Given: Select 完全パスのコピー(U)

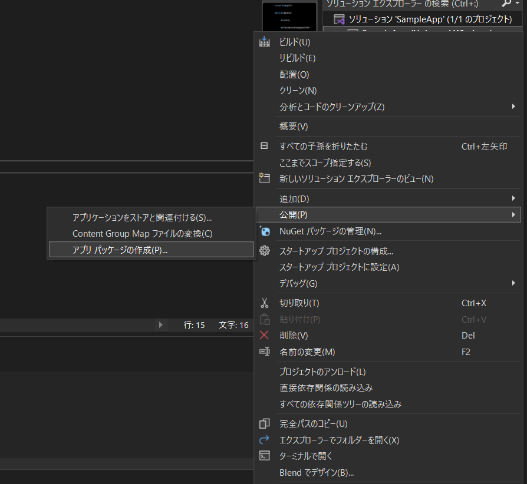Looking at the screenshot, I should (x=388, y=424).
